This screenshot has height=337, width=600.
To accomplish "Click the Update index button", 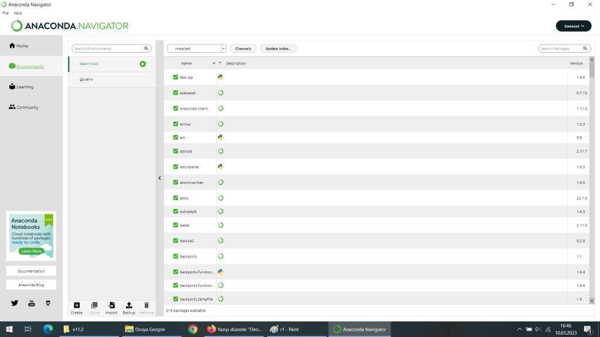I will click(278, 49).
